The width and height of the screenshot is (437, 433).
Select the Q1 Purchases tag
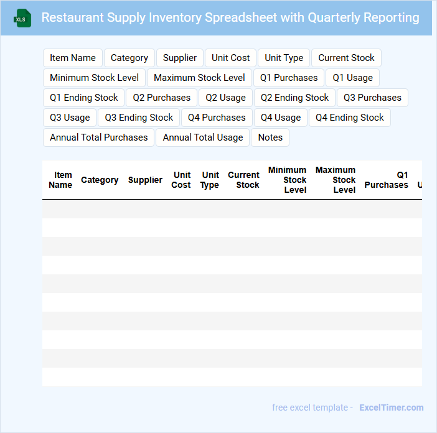pyautogui.click(x=289, y=78)
